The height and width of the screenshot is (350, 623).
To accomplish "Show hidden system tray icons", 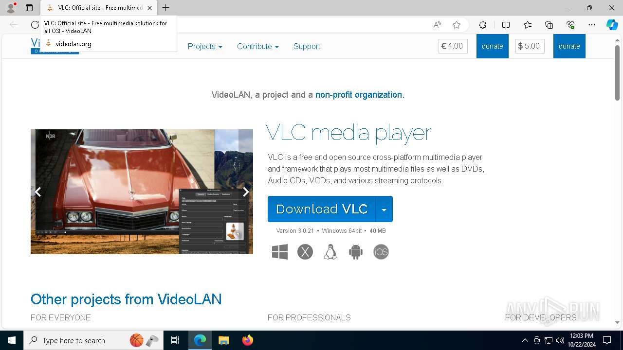I will pos(525,340).
